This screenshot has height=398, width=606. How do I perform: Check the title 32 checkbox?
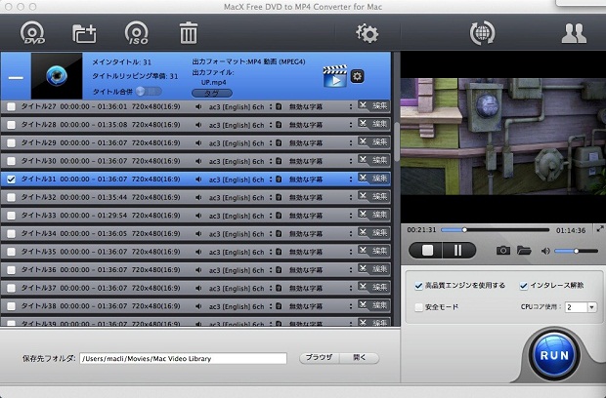tap(11, 197)
